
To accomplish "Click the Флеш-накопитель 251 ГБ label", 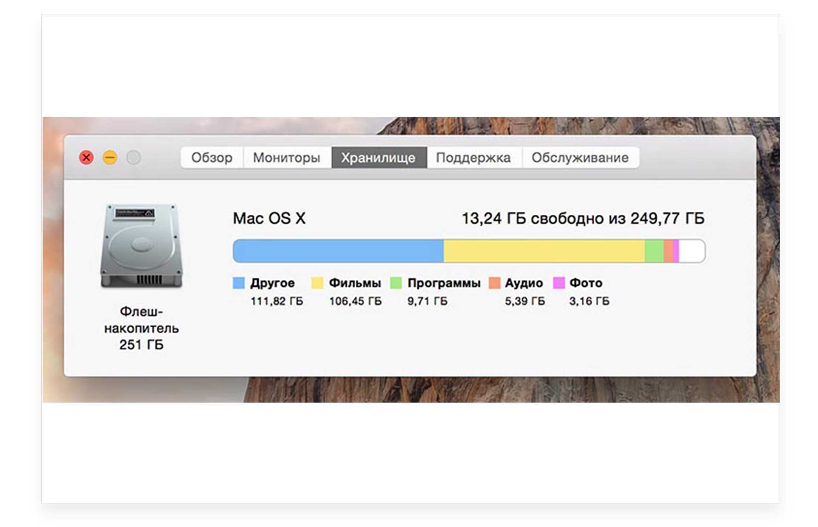I will click(141, 328).
